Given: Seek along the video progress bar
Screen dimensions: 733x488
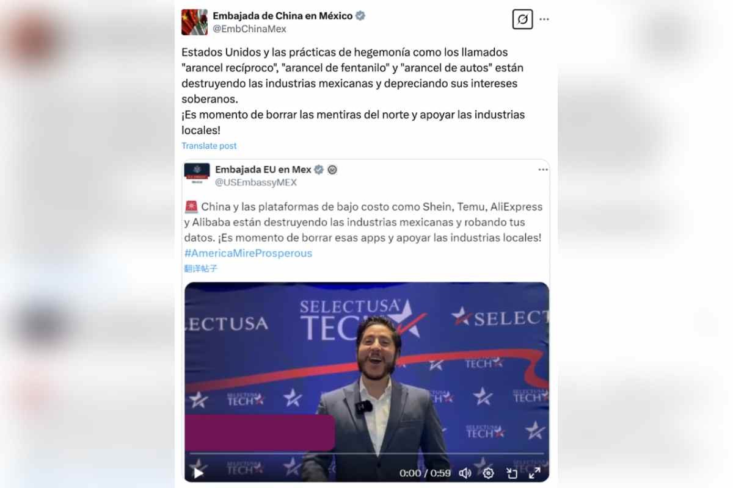Looking at the screenshot, I should click(x=366, y=454).
